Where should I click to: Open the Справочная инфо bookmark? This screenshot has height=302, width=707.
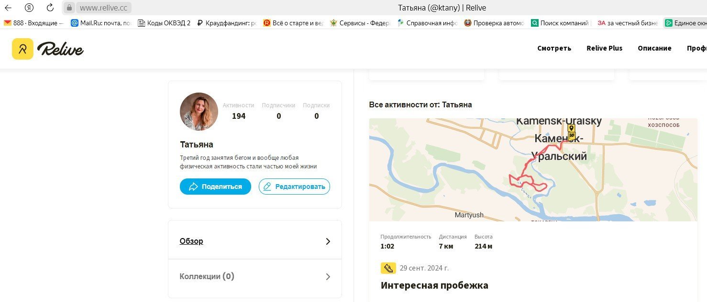pyautogui.click(x=427, y=22)
